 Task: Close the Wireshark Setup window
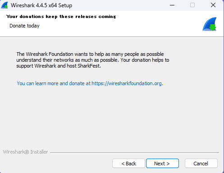(213, 5)
